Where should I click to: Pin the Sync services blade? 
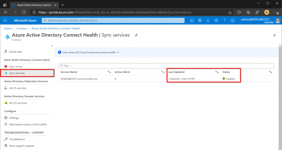(136, 35)
